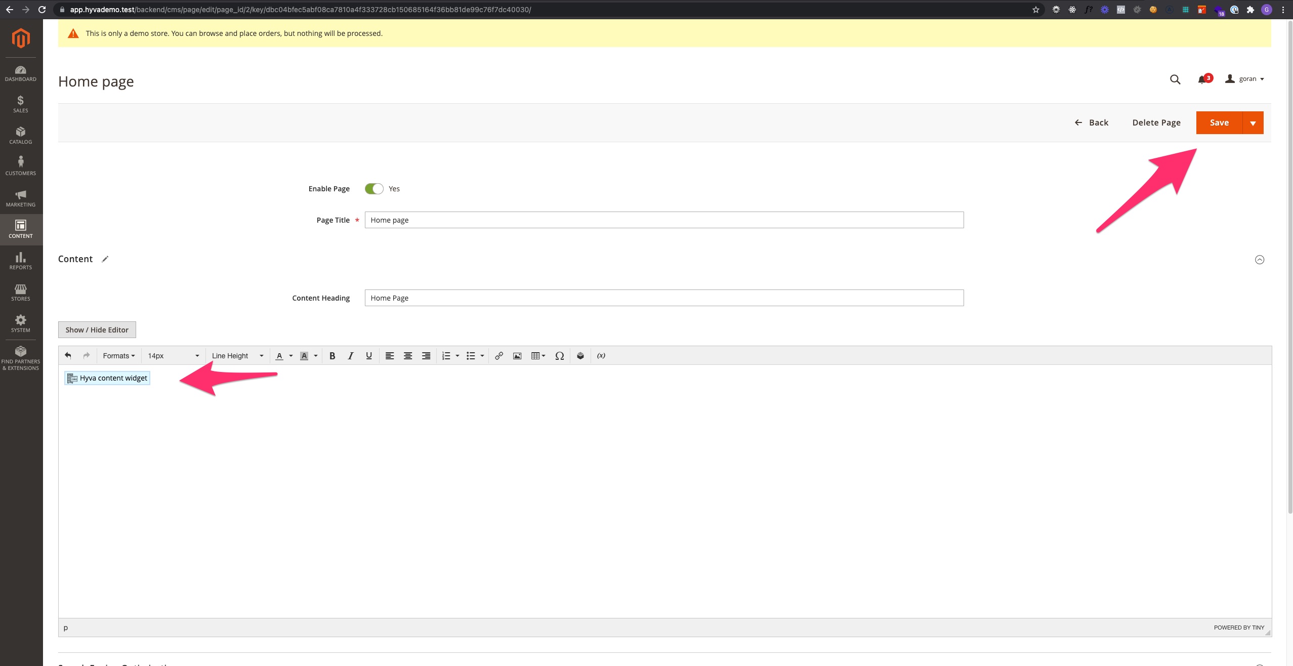Insert an image in editor

(517, 356)
